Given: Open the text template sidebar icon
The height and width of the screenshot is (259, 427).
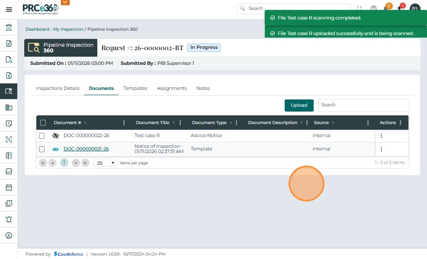Looking at the screenshot, I should (x=9, y=123).
